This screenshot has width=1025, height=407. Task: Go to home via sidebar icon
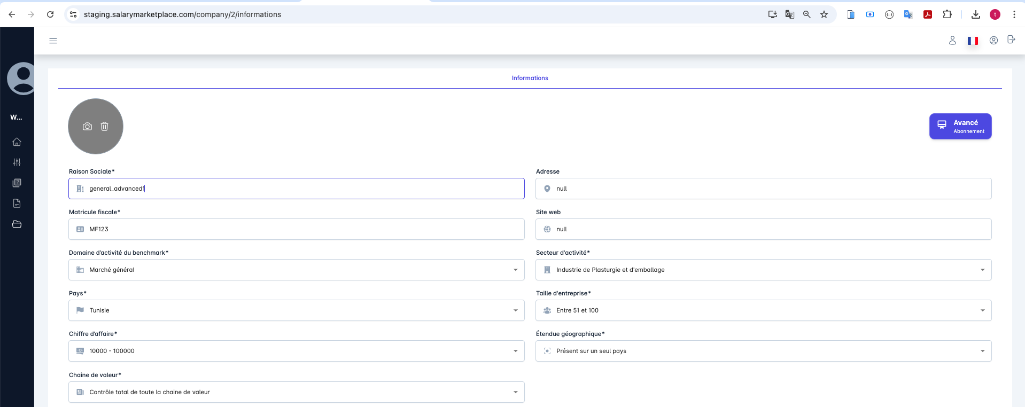17,142
